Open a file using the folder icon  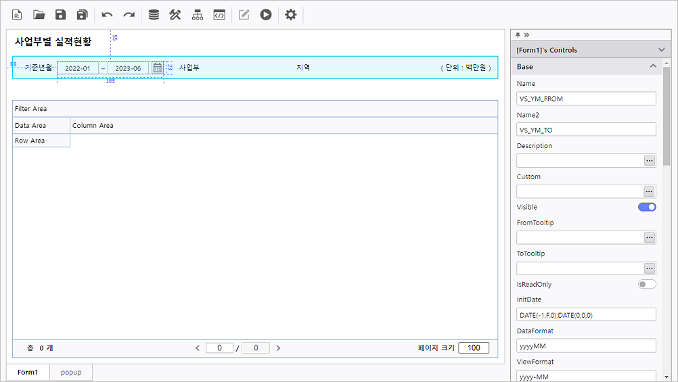click(x=39, y=14)
